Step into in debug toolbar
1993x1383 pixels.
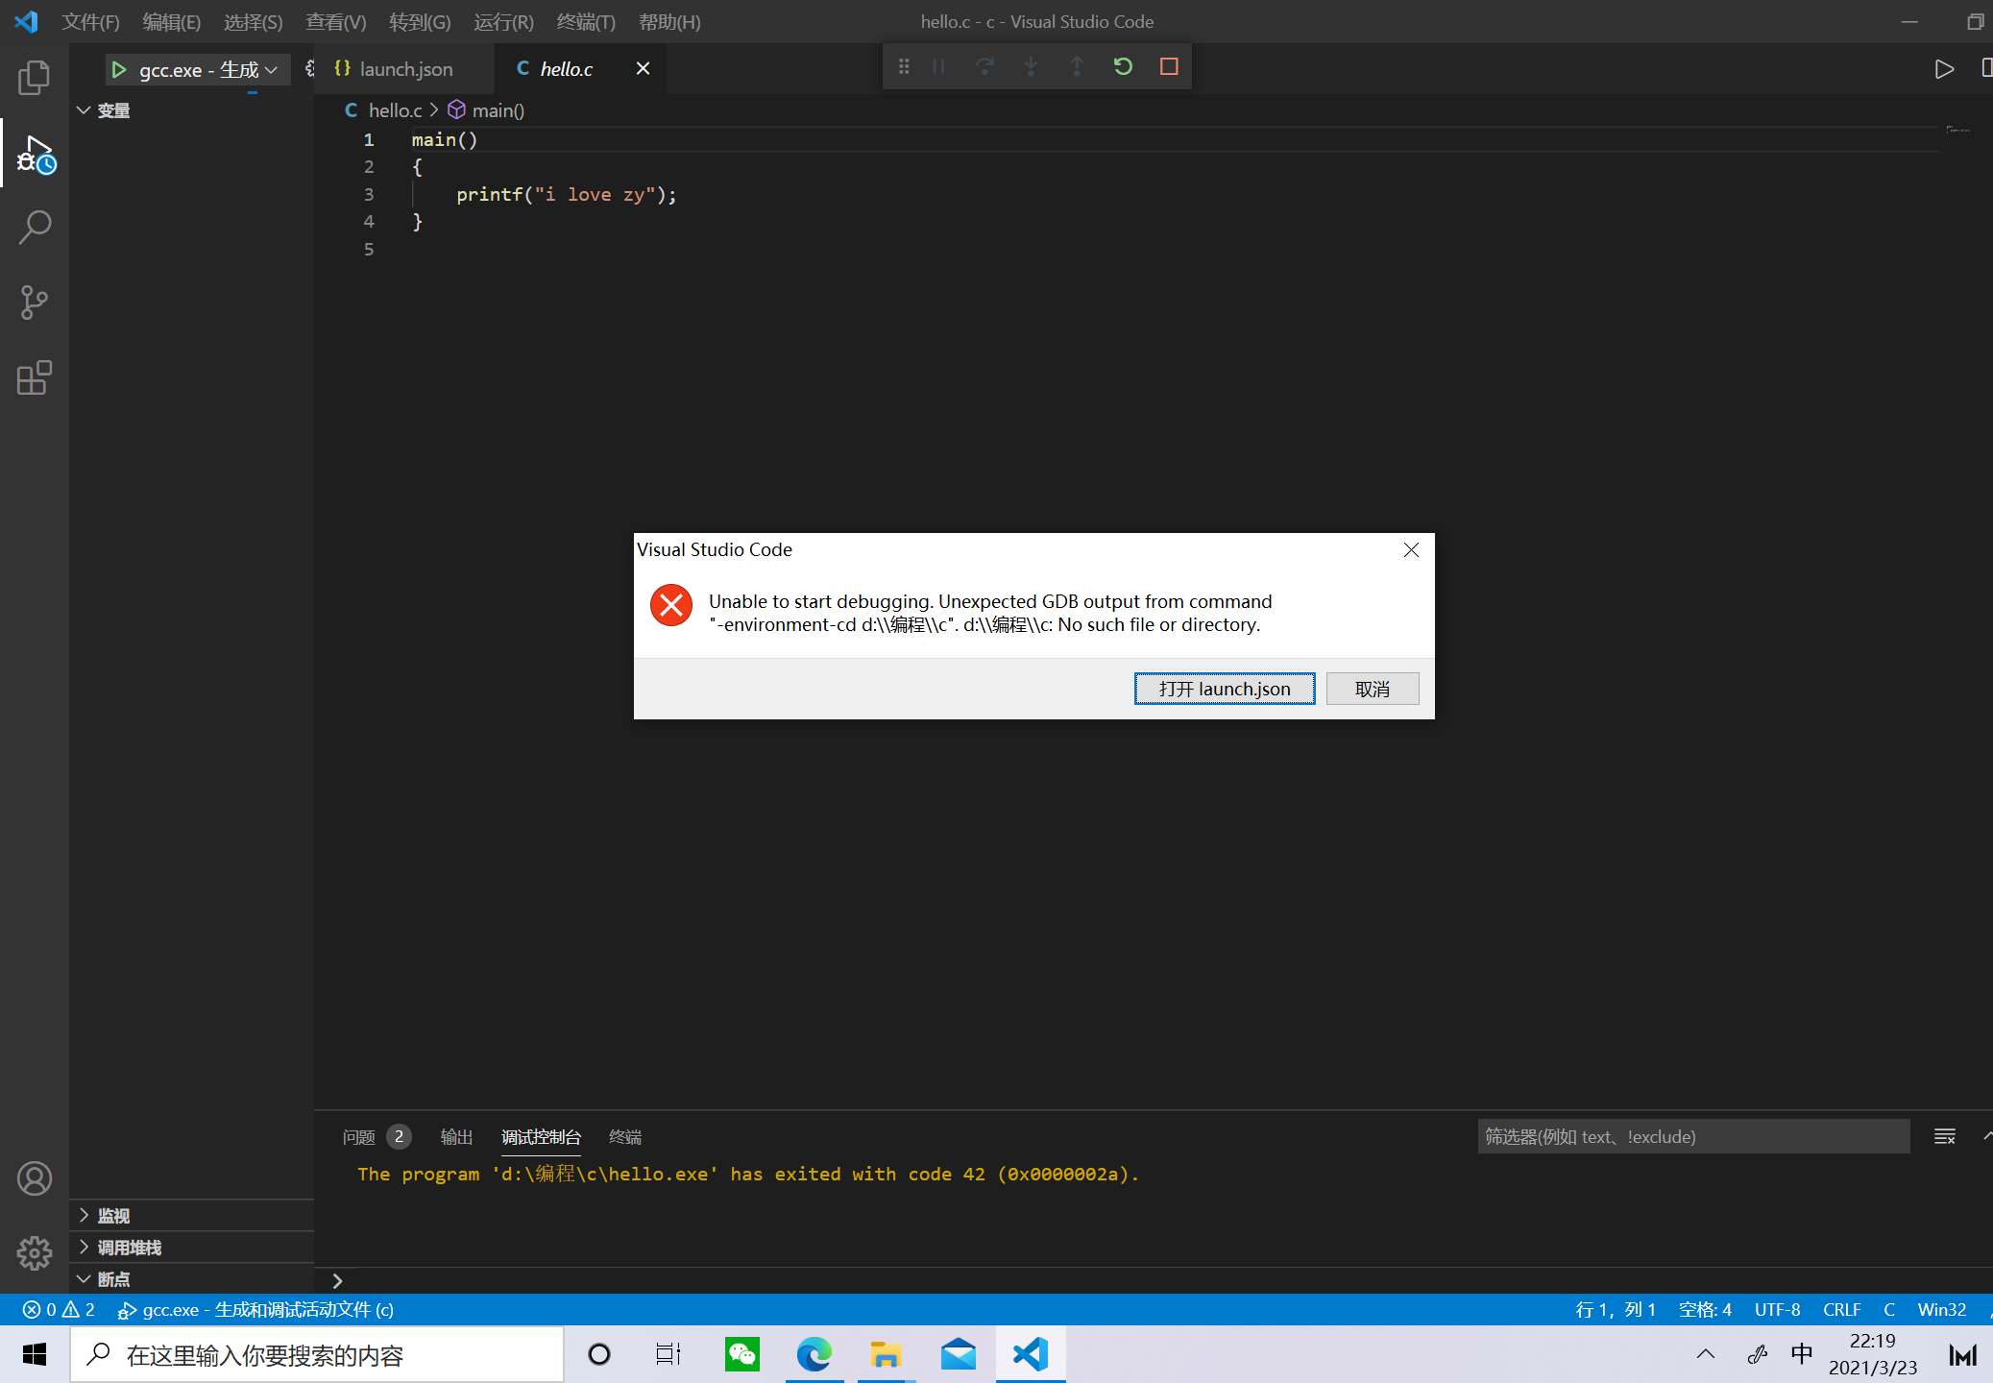1031,67
